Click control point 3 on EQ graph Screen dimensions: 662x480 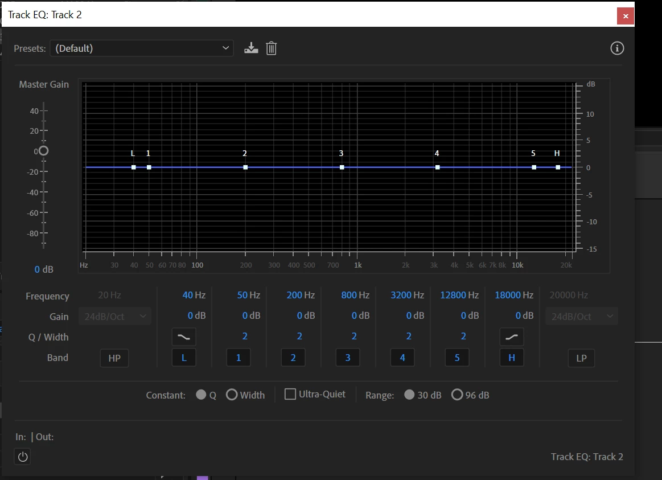coord(342,167)
